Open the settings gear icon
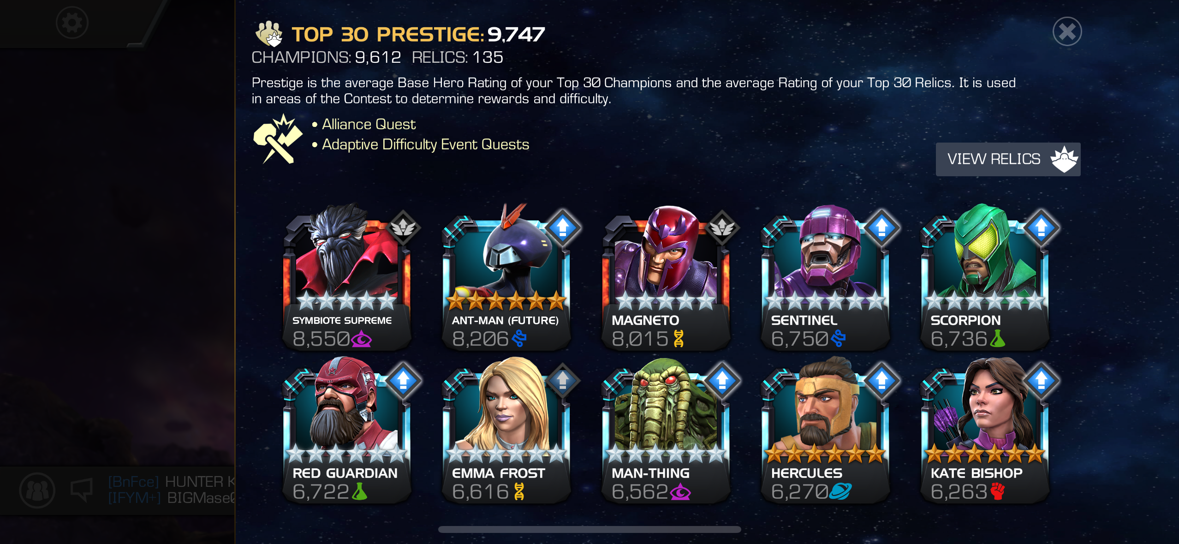 tap(72, 23)
